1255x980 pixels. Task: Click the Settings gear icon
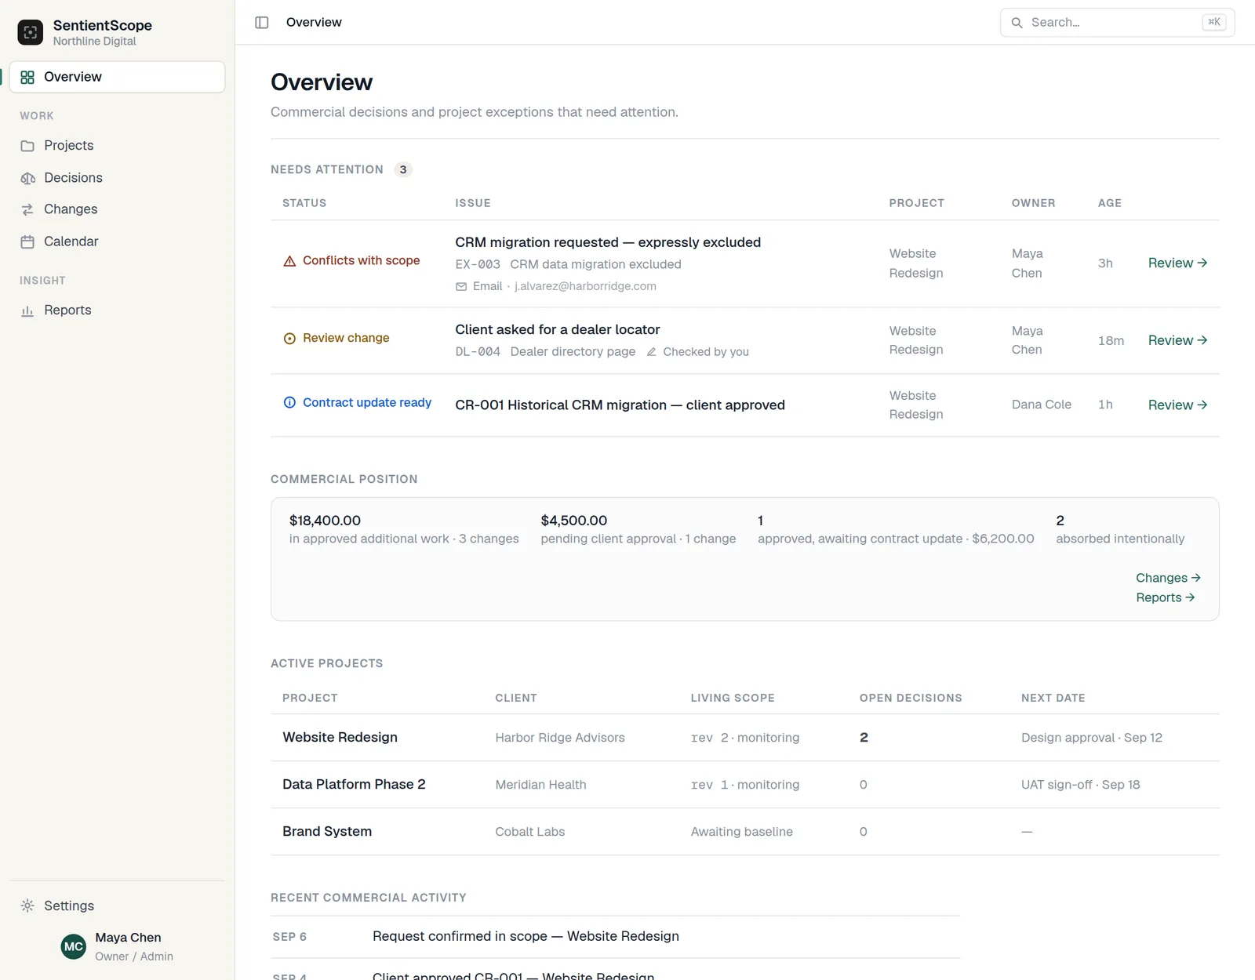click(27, 906)
